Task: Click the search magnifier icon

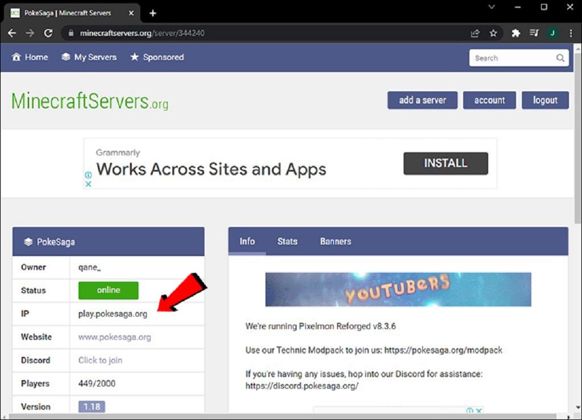Action: 560,58
